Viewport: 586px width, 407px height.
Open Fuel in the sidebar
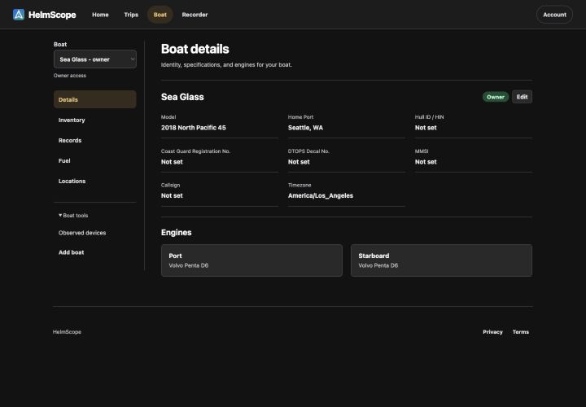coord(95,160)
